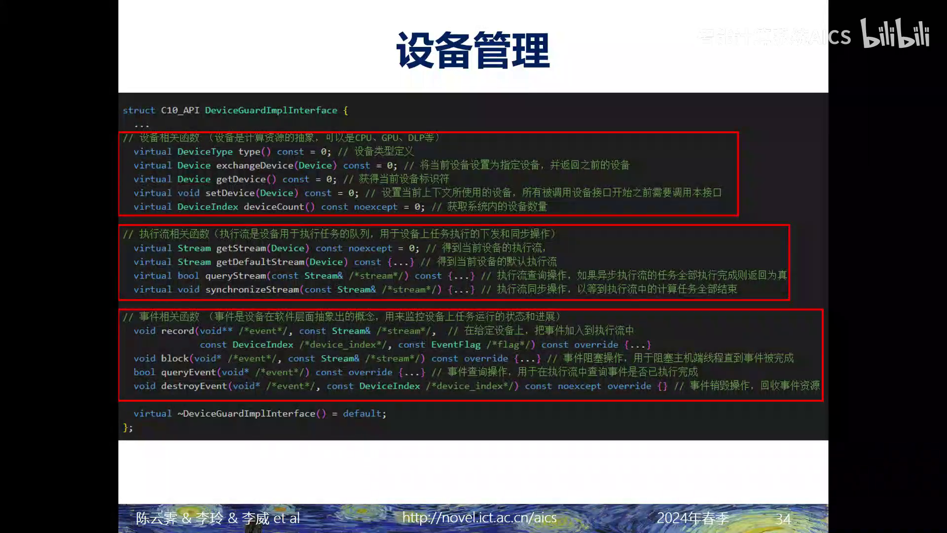The height and width of the screenshot is (533, 947).
Task: Click the slide title 设备管理
Action: [x=473, y=51]
